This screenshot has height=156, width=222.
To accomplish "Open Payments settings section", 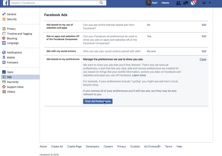I will point(12,82).
